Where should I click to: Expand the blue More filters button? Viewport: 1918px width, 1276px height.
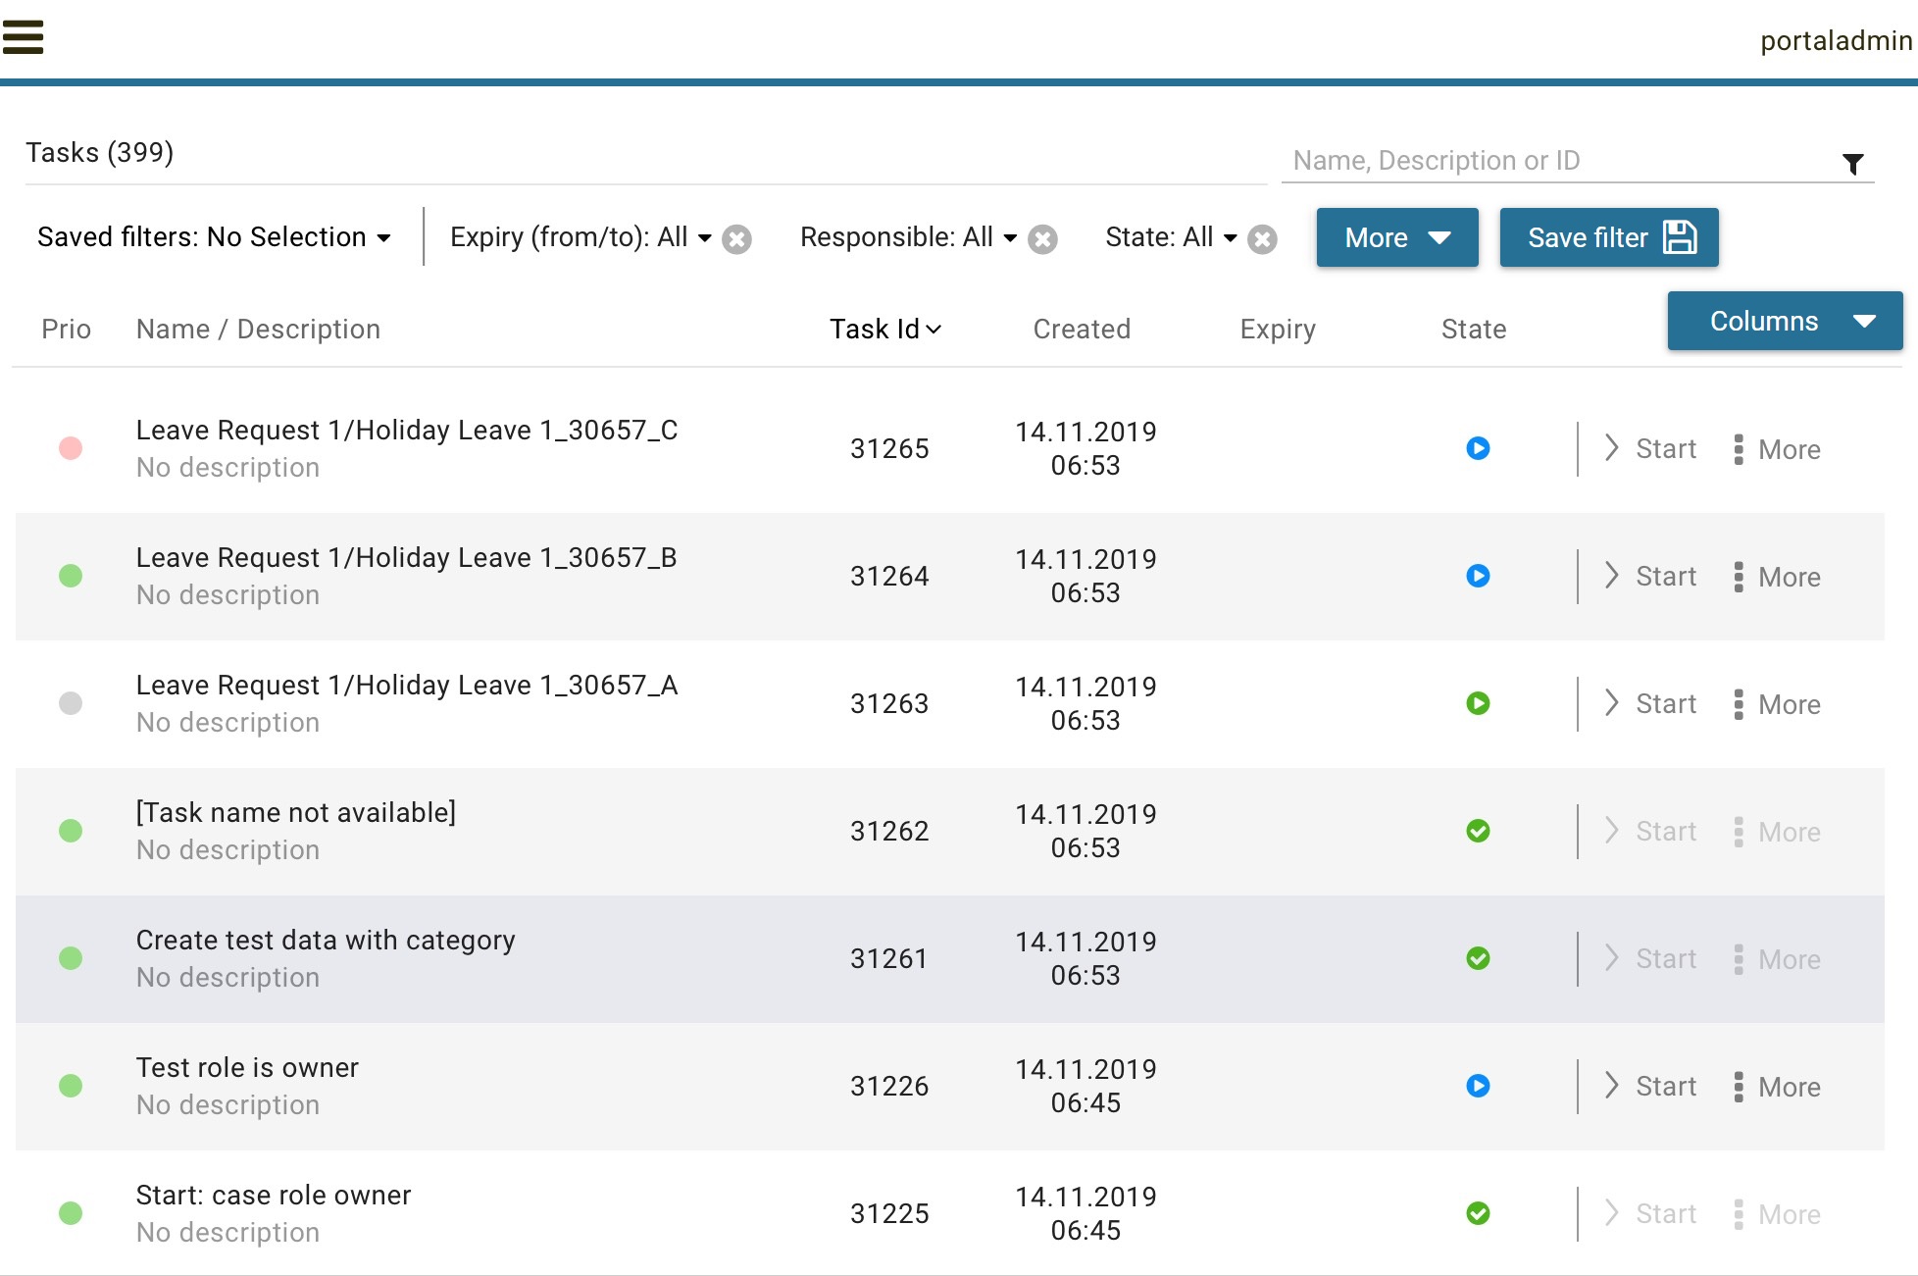click(x=1396, y=237)
